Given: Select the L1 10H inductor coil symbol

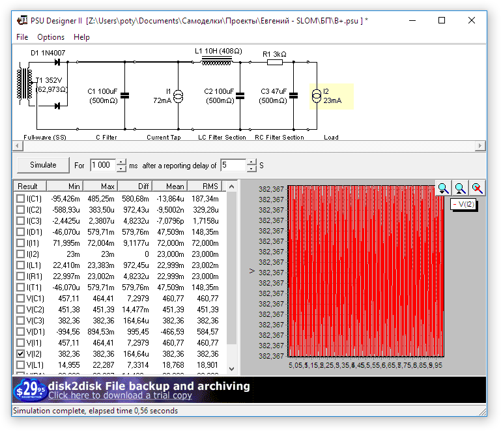Looking at the screenshot, I should [218, 61].
